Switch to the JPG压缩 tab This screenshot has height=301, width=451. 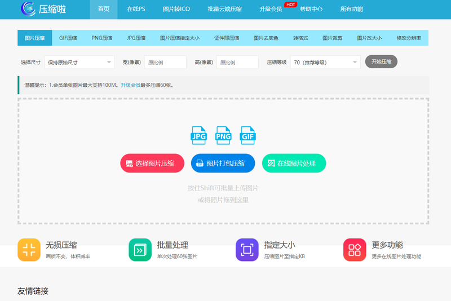[x=136, y=38]
